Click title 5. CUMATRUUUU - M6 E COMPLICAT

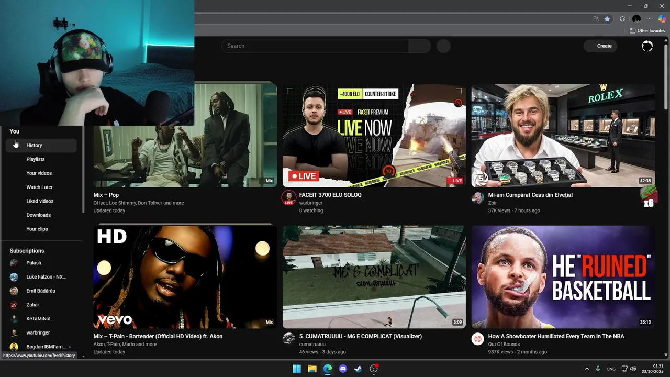coord(361,336)
